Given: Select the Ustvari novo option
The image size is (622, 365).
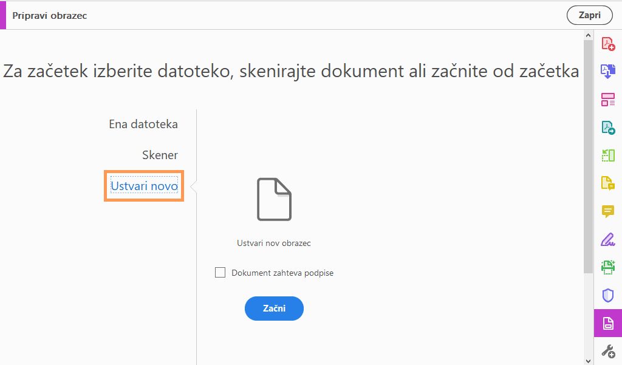Looking at the screenshot, I should point(143,186).
